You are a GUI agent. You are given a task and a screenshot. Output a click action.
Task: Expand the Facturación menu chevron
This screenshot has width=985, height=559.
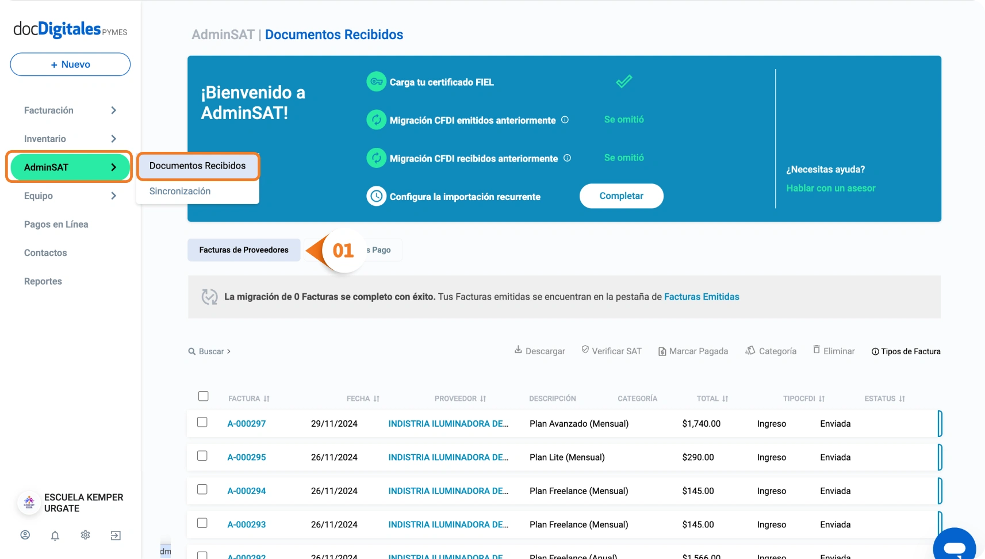(113, 110)
